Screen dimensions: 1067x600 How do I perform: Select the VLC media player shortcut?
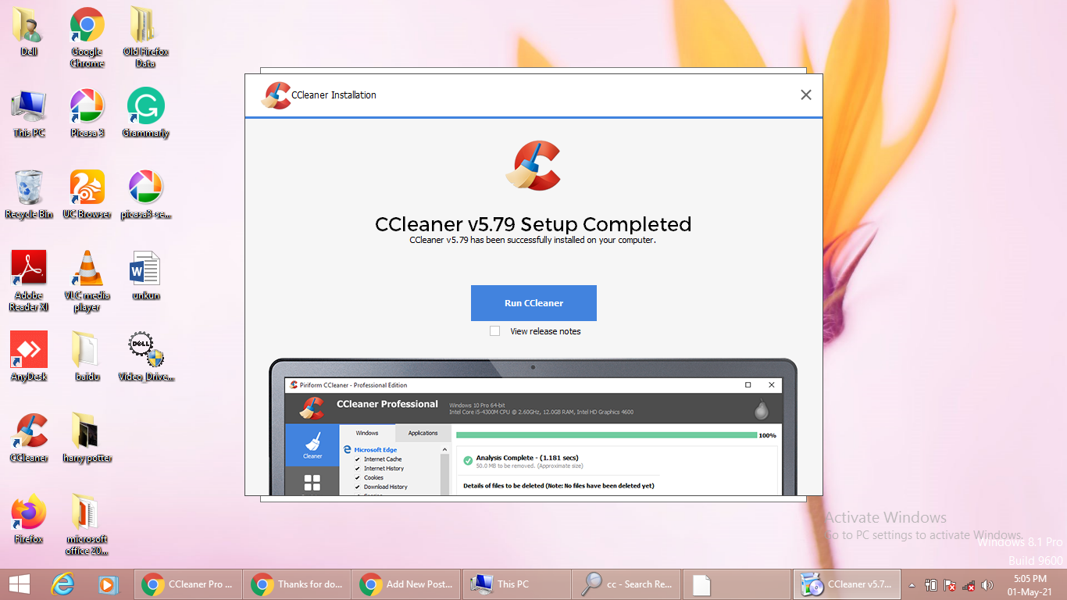[x=87, y=280]
